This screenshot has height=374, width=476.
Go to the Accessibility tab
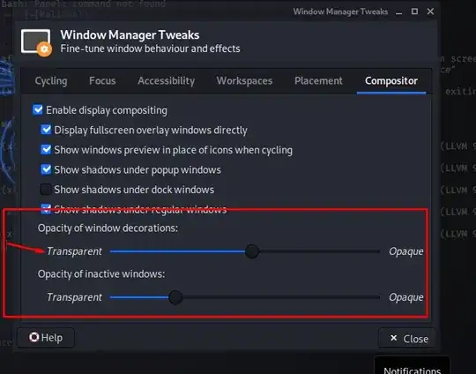click(166, 81)
